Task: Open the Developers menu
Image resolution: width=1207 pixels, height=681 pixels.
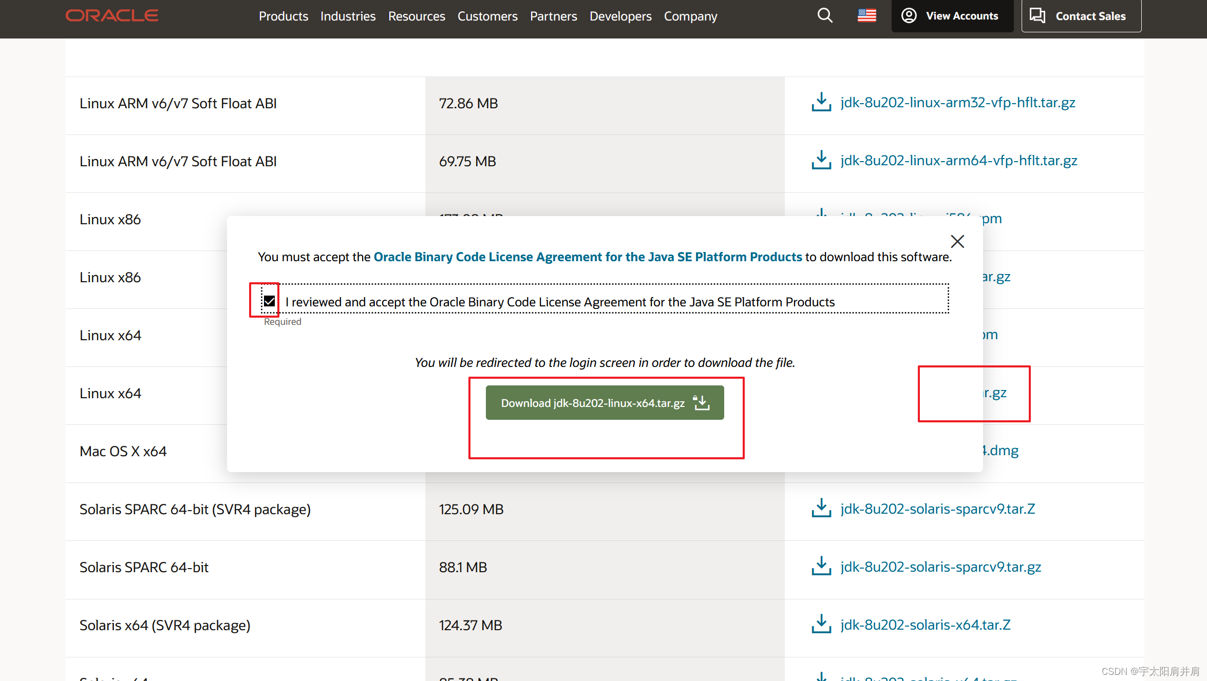Action: coord(620,16)
